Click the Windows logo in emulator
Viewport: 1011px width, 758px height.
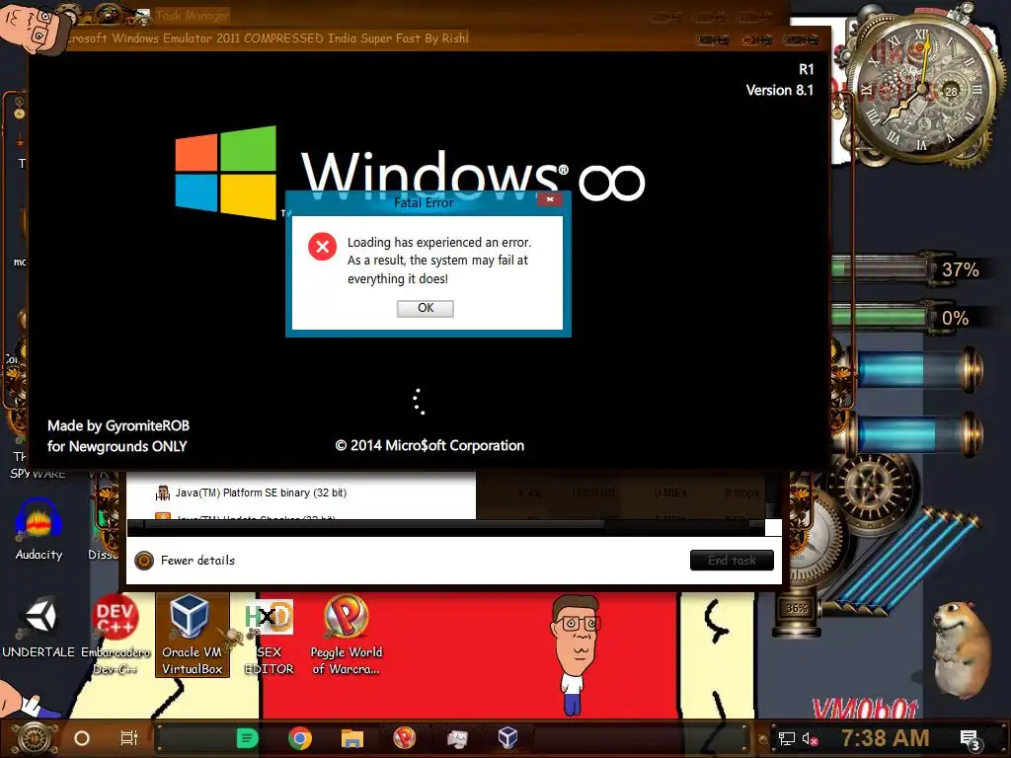point(226,172)
